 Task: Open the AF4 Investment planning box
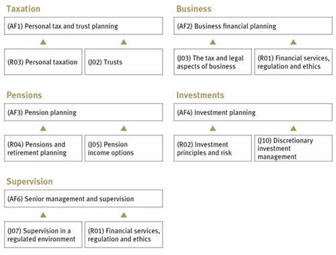(253, 112)
